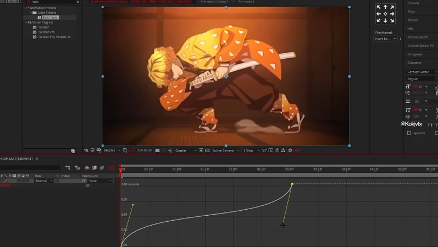The image size is (438, 247).
Task: Open the Align panel tab
Action: [411, 12]
